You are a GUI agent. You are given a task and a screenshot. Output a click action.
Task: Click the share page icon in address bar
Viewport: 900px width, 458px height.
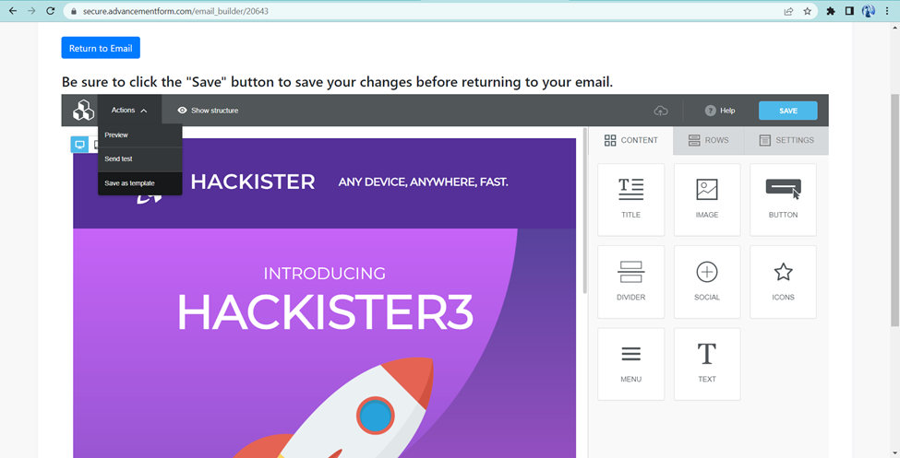[x=788, y=11]
